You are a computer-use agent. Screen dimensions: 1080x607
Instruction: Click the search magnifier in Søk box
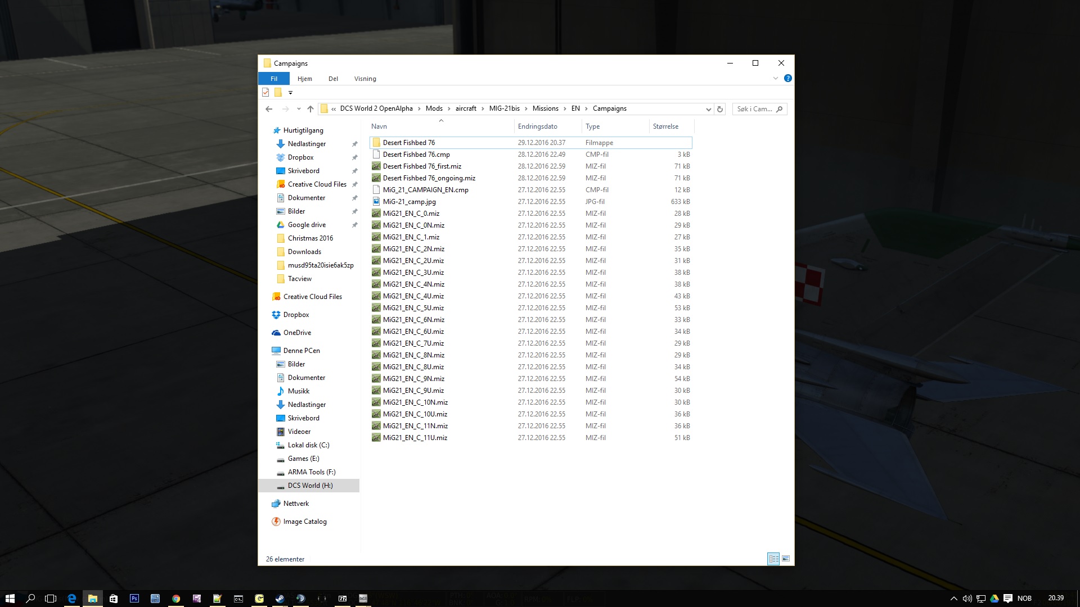point(780,109)
